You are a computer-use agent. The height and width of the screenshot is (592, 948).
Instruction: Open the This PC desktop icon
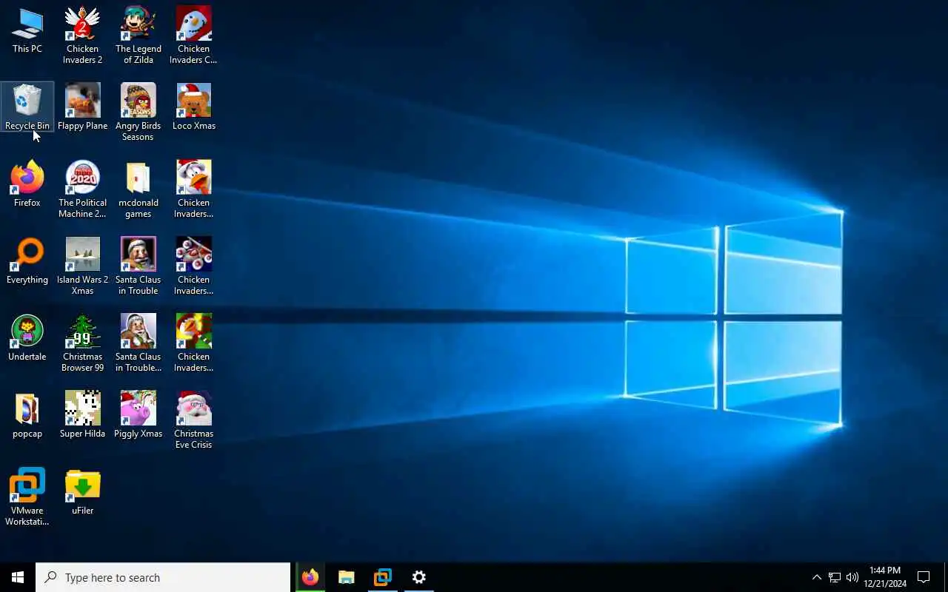click(x=27, y=31)
